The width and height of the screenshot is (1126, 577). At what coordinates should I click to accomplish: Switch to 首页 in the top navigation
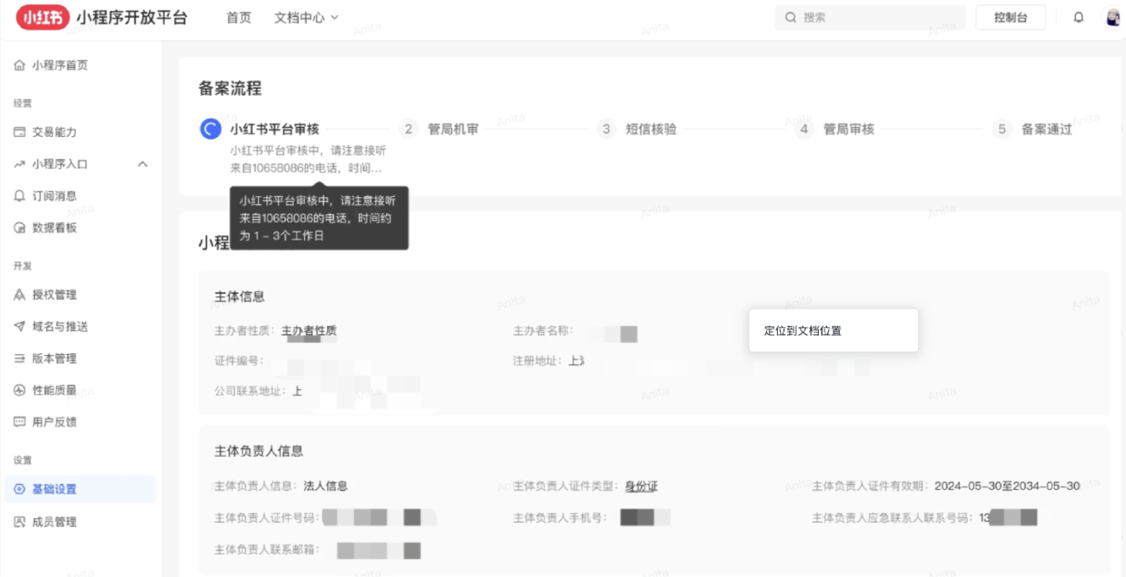coord(238,17)
